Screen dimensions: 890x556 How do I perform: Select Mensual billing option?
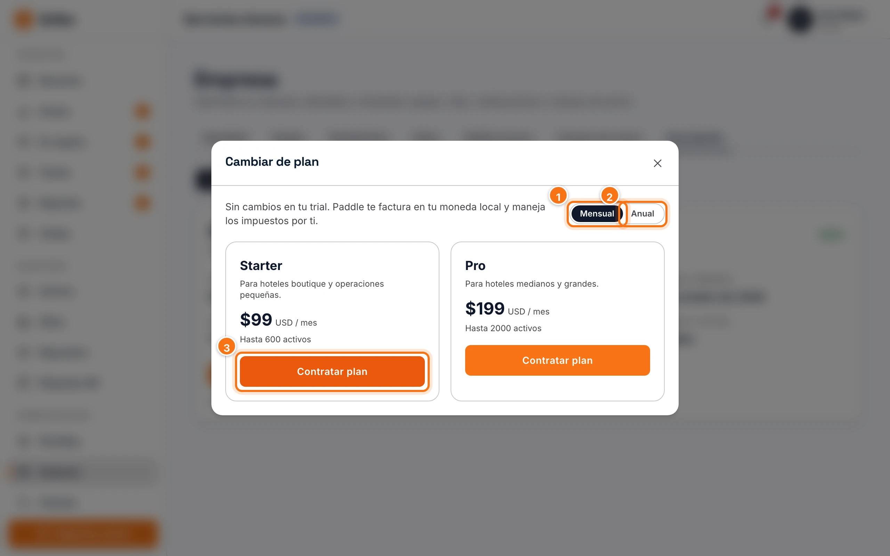tap(597, 214)
